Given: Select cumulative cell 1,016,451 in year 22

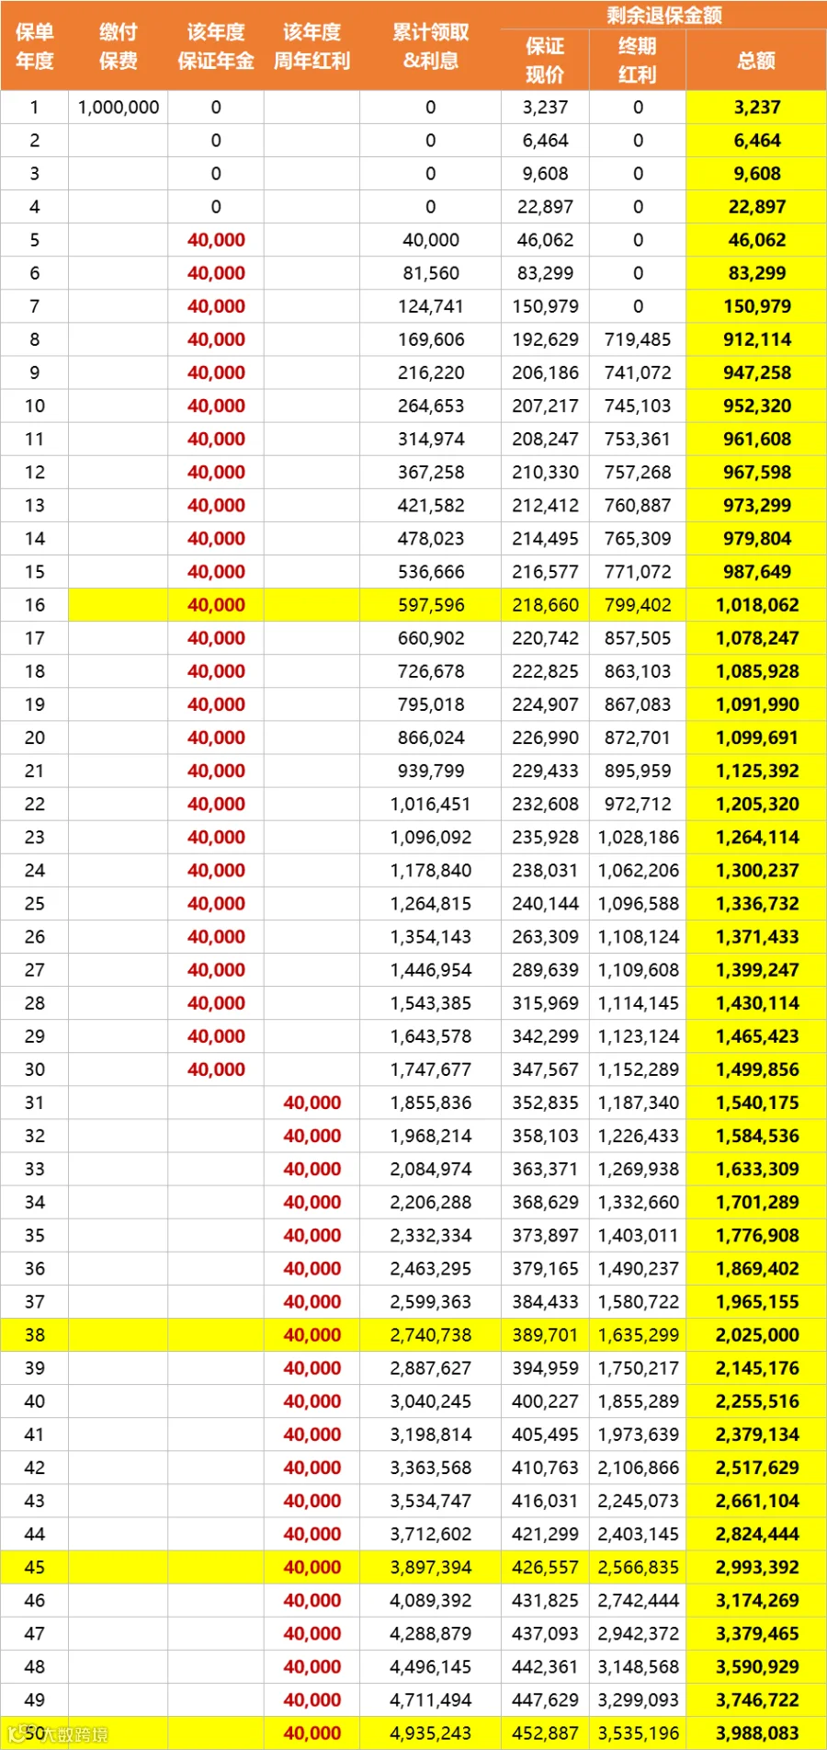Looking at the screenshot, I should [430, 804].
